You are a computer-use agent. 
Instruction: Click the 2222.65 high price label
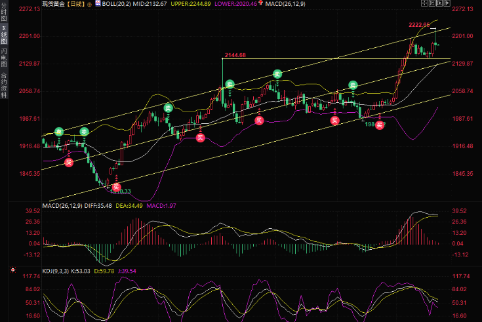[419, 25]
